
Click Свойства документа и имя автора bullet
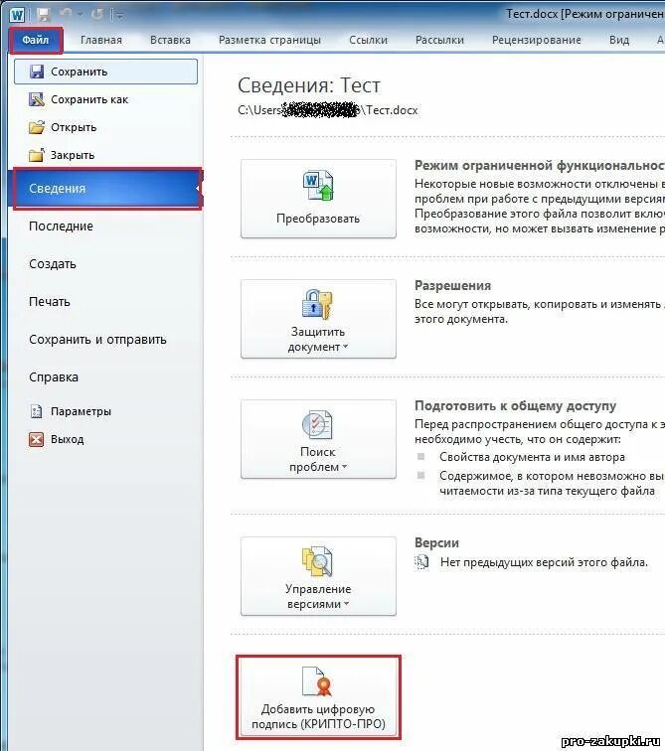532,457
